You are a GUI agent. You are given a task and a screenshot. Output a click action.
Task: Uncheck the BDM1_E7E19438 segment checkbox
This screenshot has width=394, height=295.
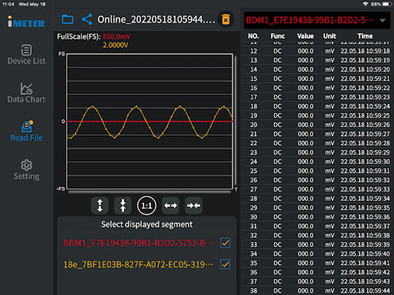pos(225,243)
